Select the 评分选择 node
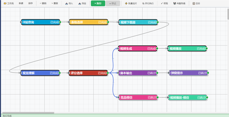Image resolution: width=229 pixels, height=117 pixels. click(x=88, y=73)
